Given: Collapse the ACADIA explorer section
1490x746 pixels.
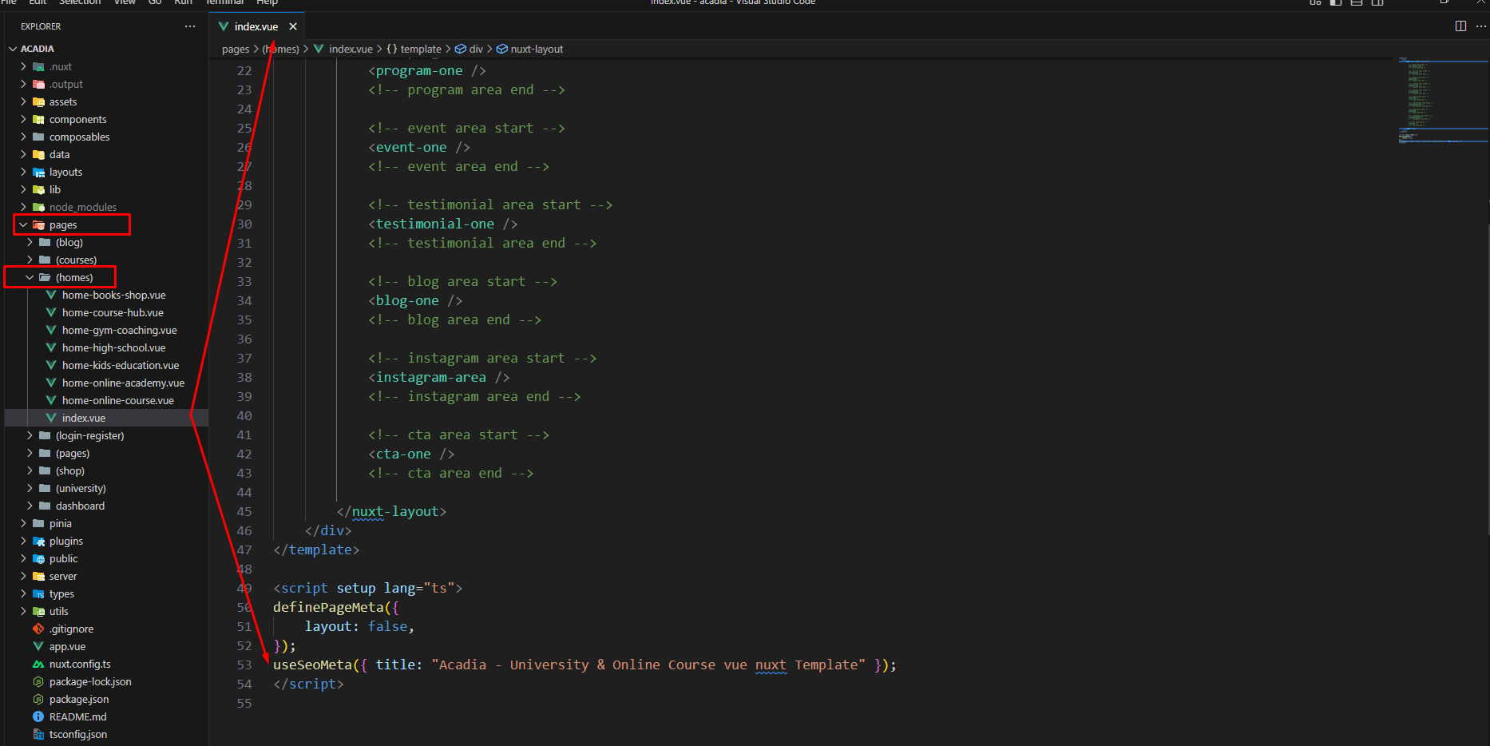Looking at the screenshot, I should pyautogui.click(x=13, y=49).
